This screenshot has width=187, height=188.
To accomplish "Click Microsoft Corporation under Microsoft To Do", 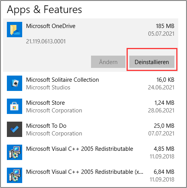I will [x=54, y=134].
